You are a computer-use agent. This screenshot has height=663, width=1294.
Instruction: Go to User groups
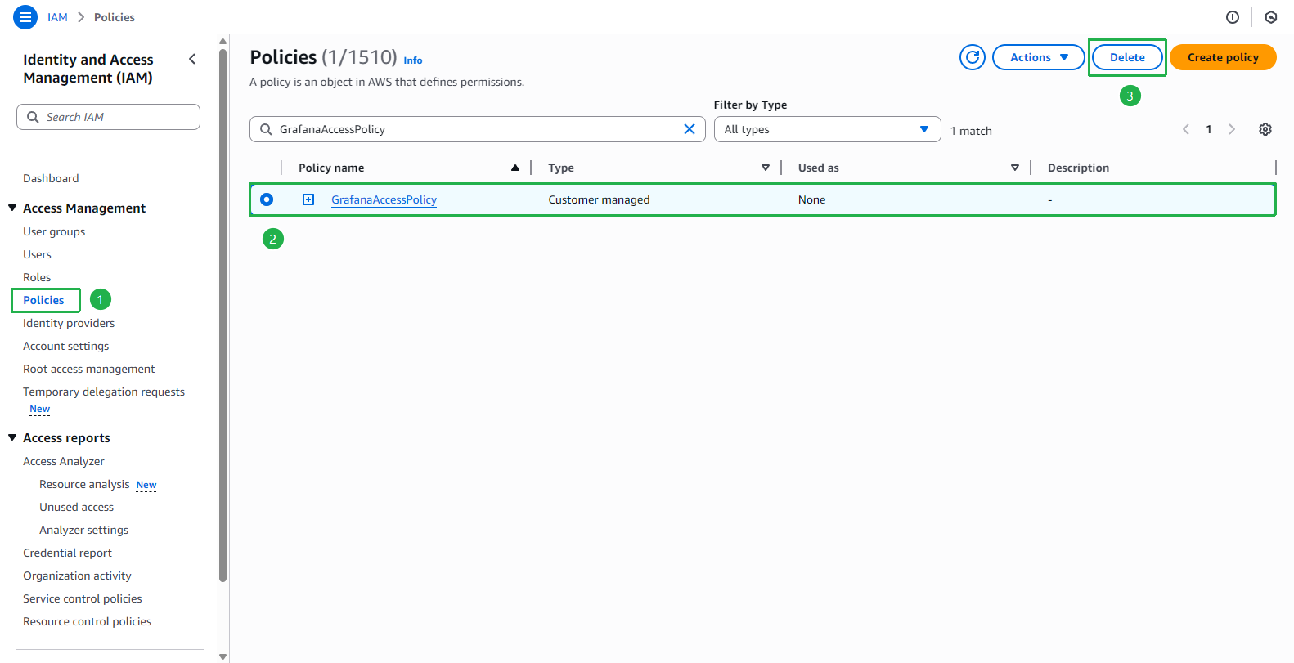coord(54,231)
